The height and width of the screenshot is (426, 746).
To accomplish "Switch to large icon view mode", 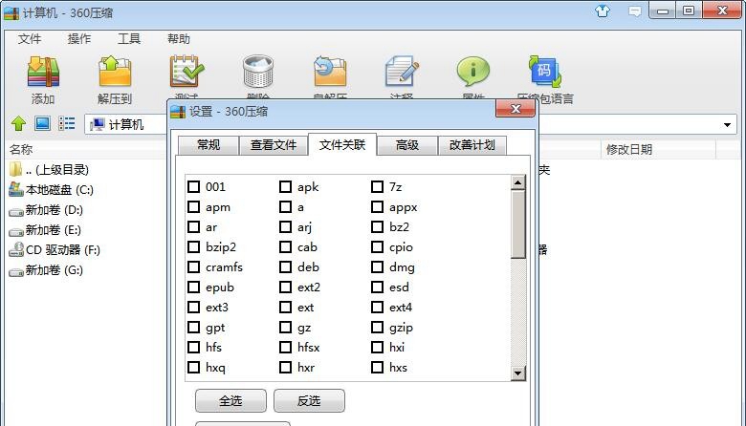I will pyautogui.click(x=42, y=124).
